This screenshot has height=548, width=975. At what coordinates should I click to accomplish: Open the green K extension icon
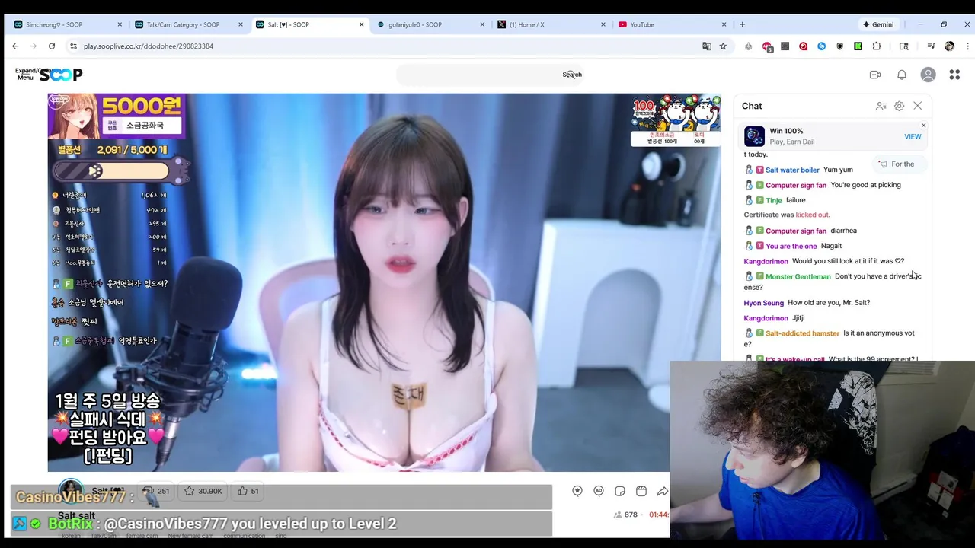tap(858, 46)
